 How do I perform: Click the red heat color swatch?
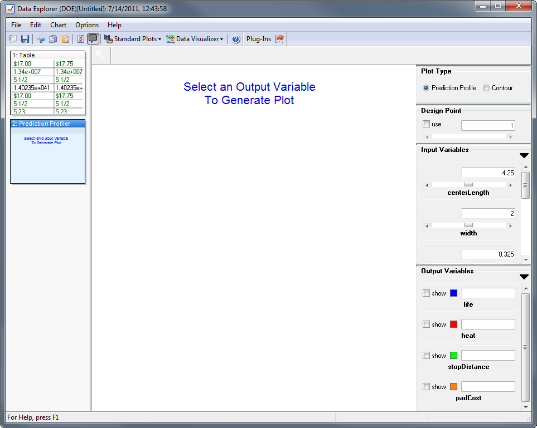point(453,324)
